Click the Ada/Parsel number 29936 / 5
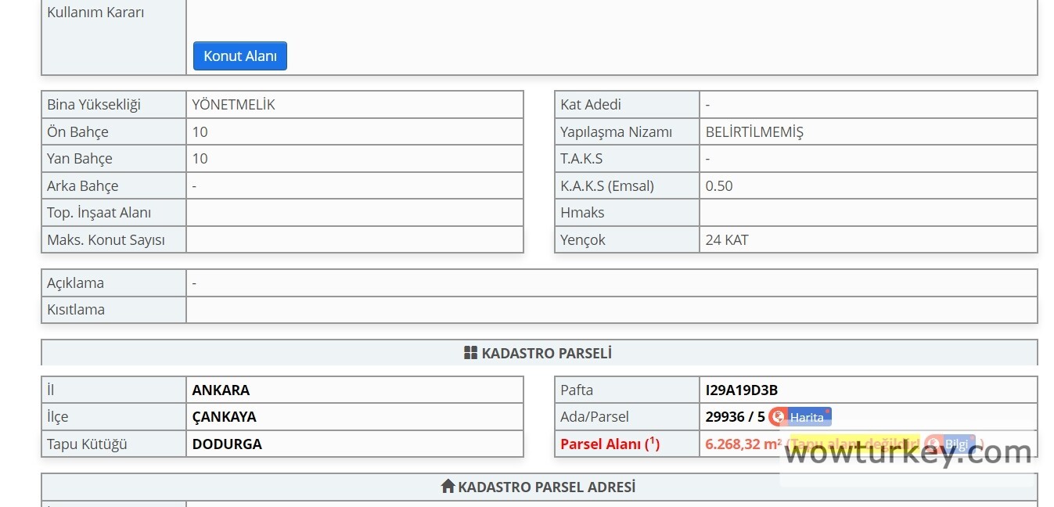The height and width of the screenshot is (507, 1054). tap(735, 417)
